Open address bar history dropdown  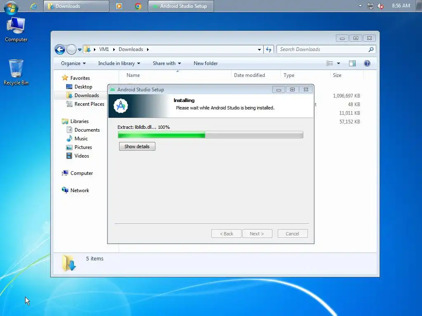259,49
